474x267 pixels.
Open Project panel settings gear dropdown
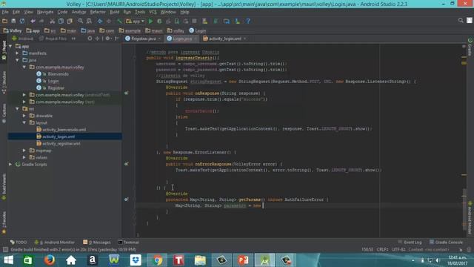point(108,39)
